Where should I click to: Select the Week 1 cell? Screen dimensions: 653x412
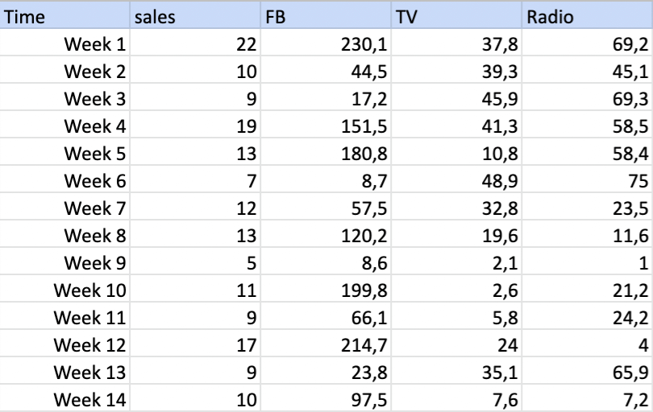(64, 43)
